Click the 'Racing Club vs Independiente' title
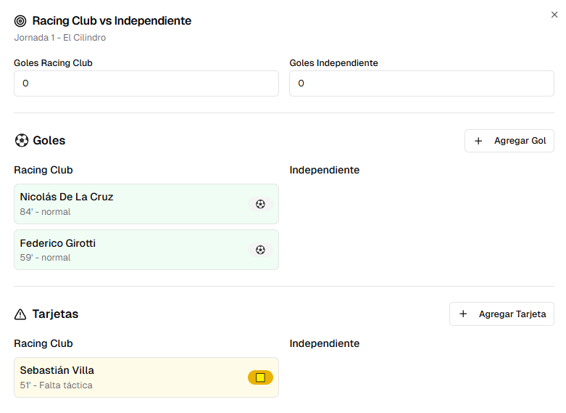Screen dimensions: 566x413 tap(112, 21)
